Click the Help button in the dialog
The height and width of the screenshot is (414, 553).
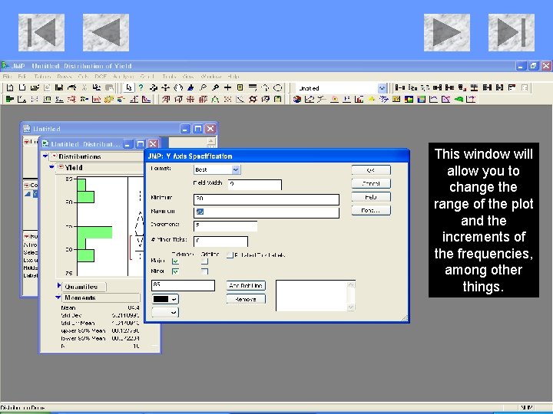[x=371, y=197]
